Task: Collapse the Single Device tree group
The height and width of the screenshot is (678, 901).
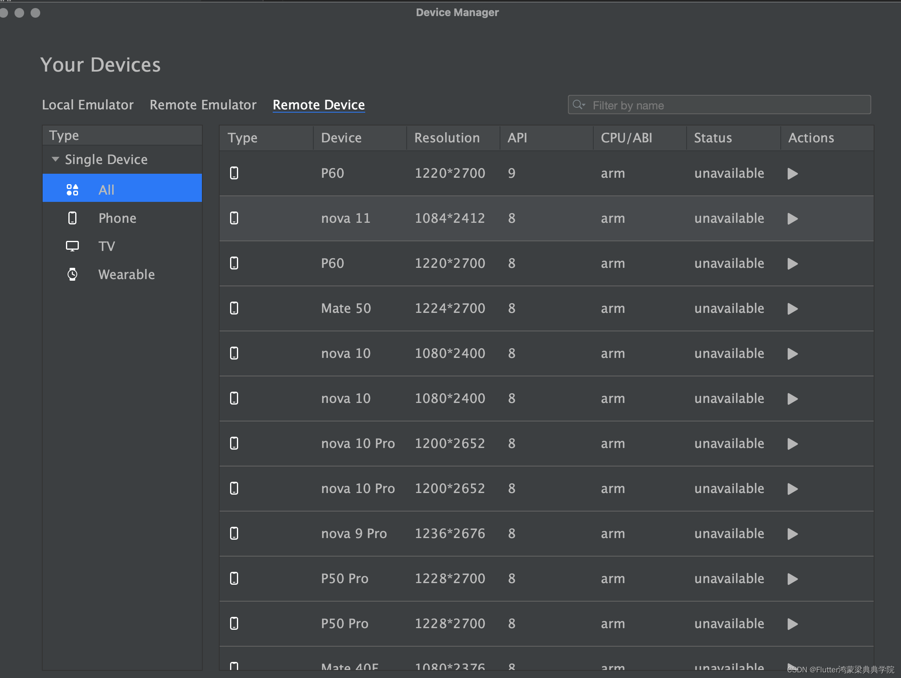Action: click(x=56, y=159)
